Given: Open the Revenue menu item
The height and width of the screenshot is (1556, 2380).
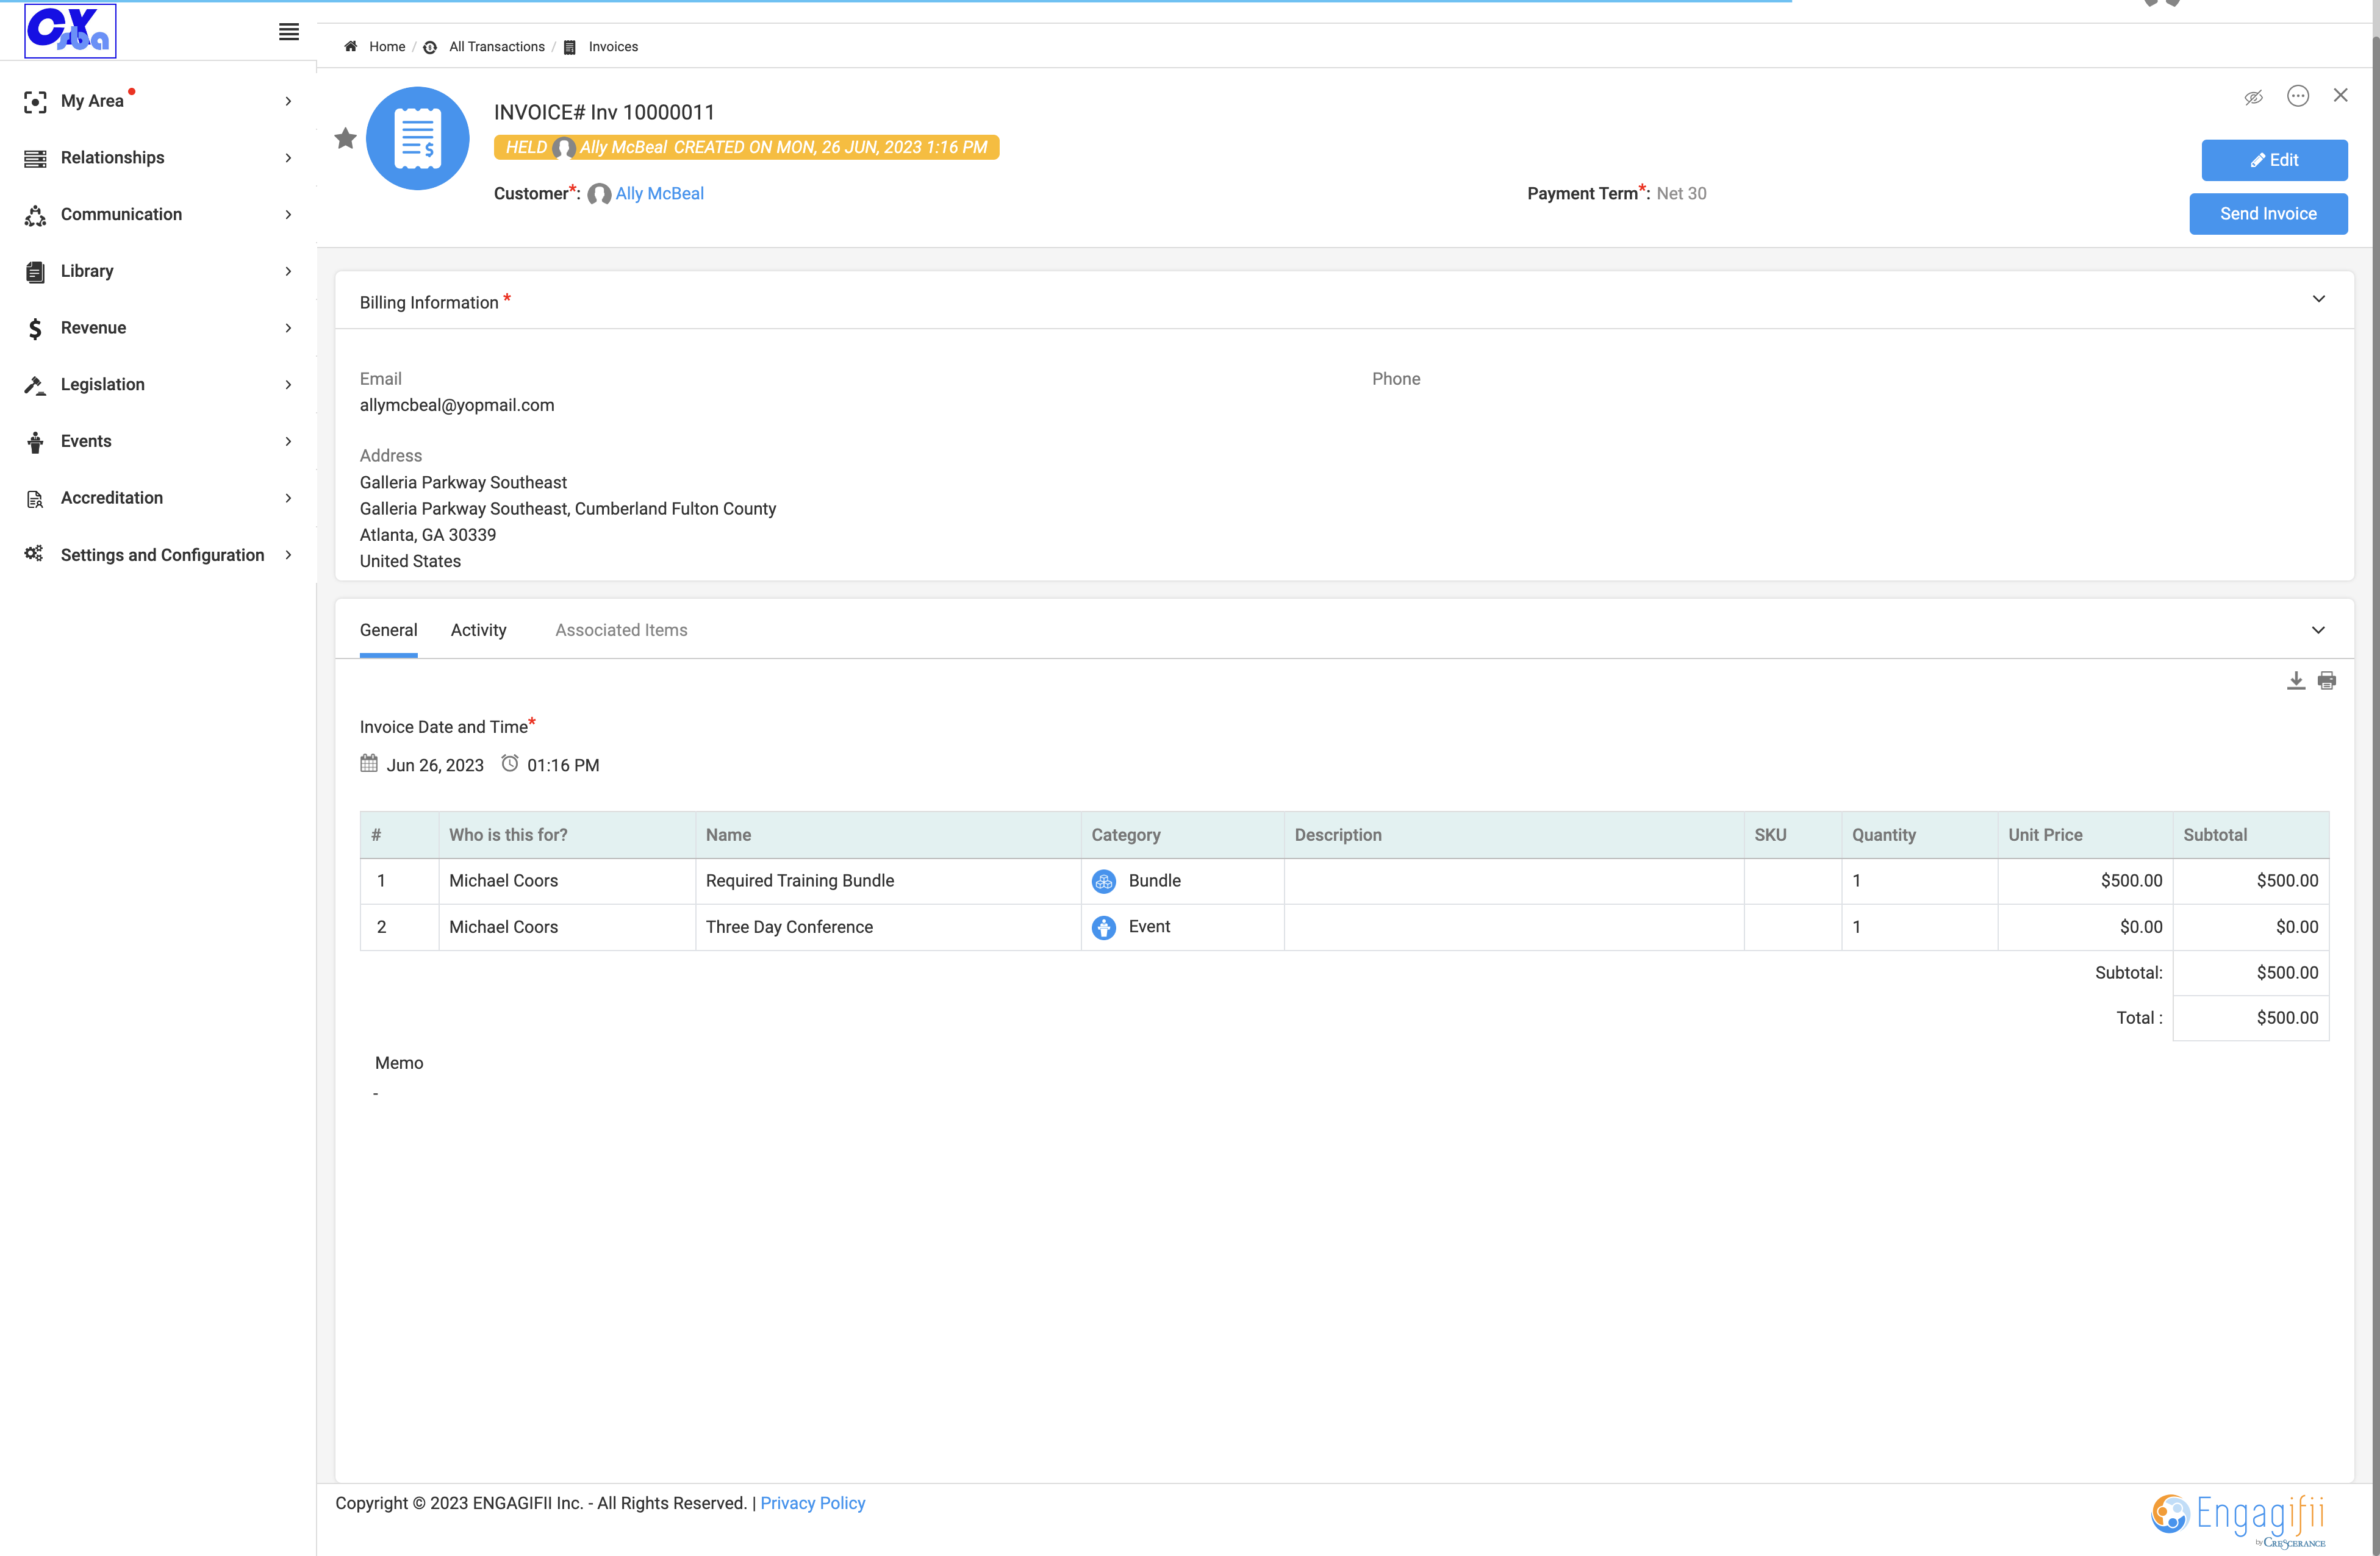Looking at the screenshot, I should pyautogui.click(x=158, y=328).
